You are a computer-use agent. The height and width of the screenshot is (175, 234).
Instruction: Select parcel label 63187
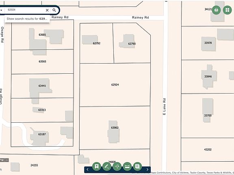[42, 134]
